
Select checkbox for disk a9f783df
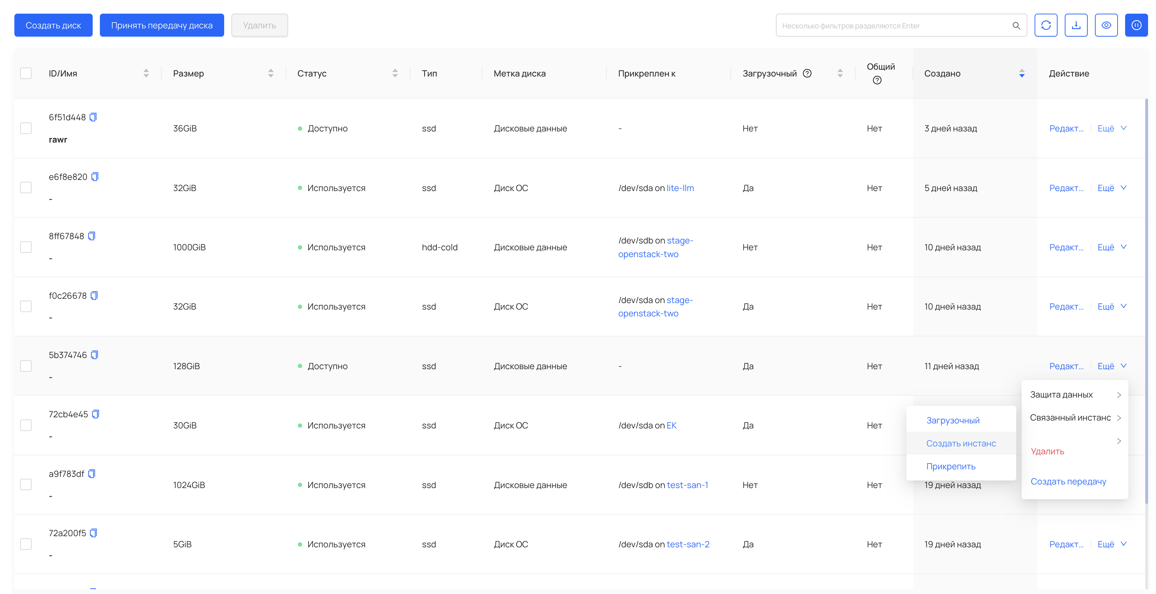click(26, 484)
